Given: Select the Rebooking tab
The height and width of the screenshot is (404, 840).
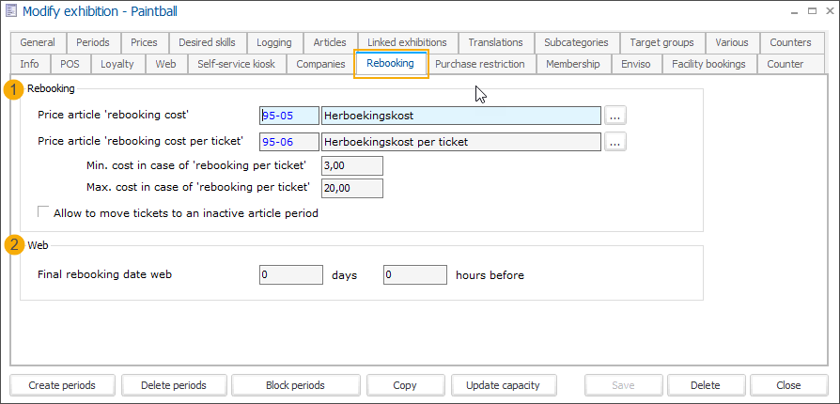Looking at the screenshot, I should (391, 63).
